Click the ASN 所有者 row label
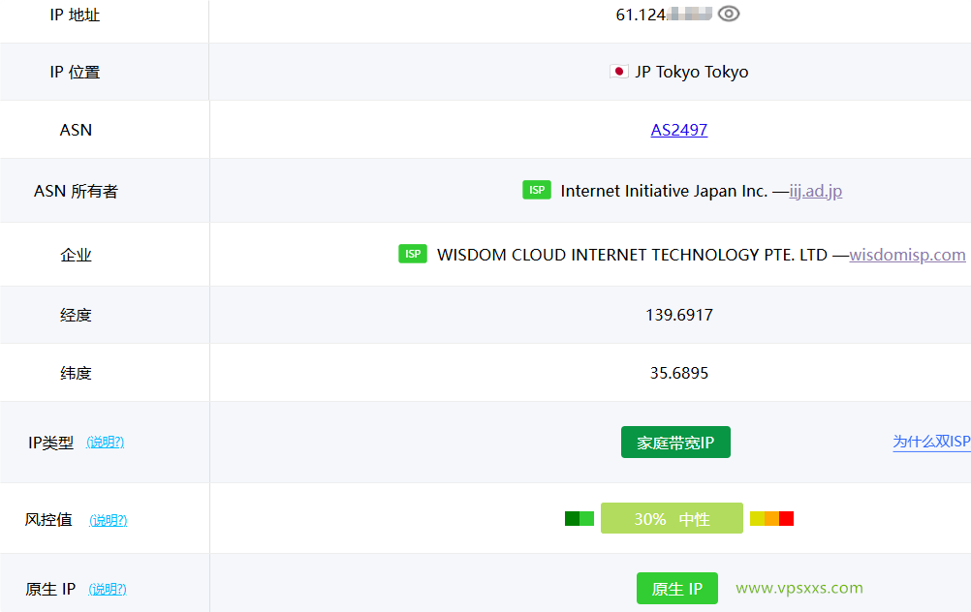 click(76, 191)
